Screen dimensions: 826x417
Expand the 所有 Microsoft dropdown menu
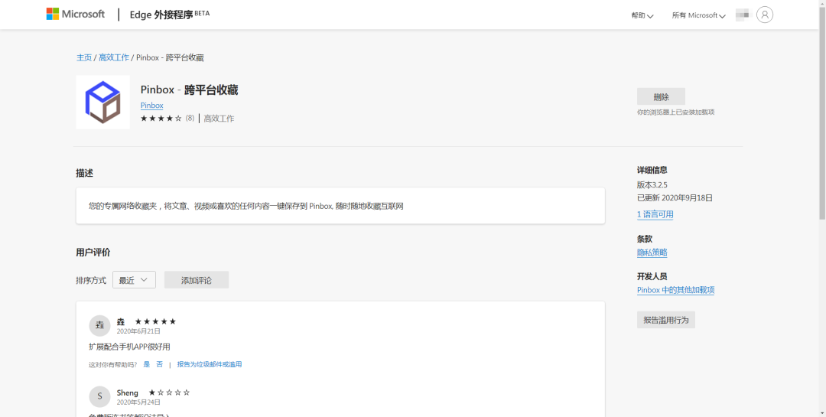(698, 15)
